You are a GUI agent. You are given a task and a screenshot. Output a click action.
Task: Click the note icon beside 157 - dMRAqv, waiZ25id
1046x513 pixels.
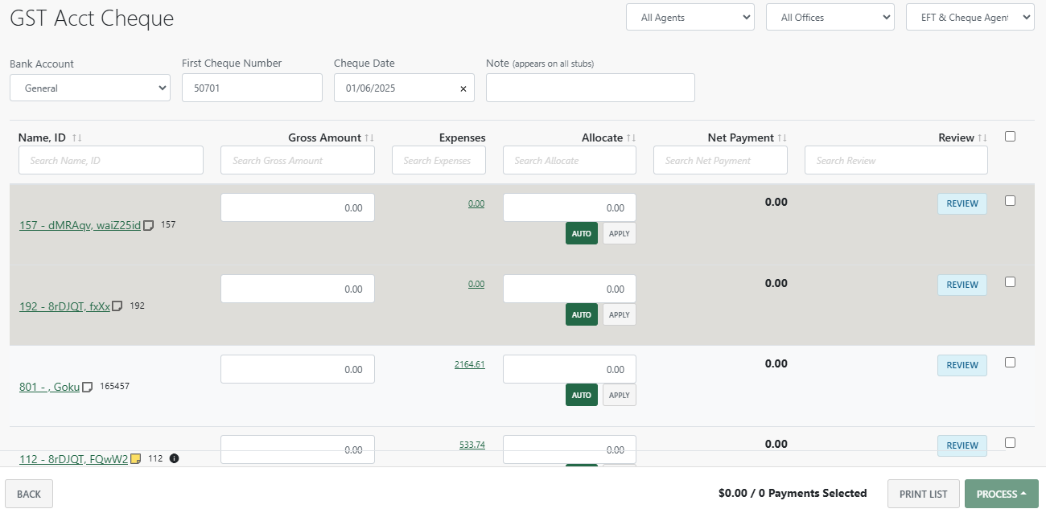pyautogui.click(x=148, y=225)
